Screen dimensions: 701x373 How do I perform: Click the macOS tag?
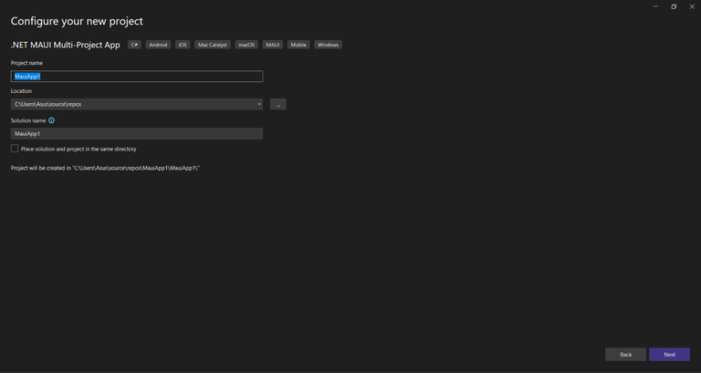point(246,45)
